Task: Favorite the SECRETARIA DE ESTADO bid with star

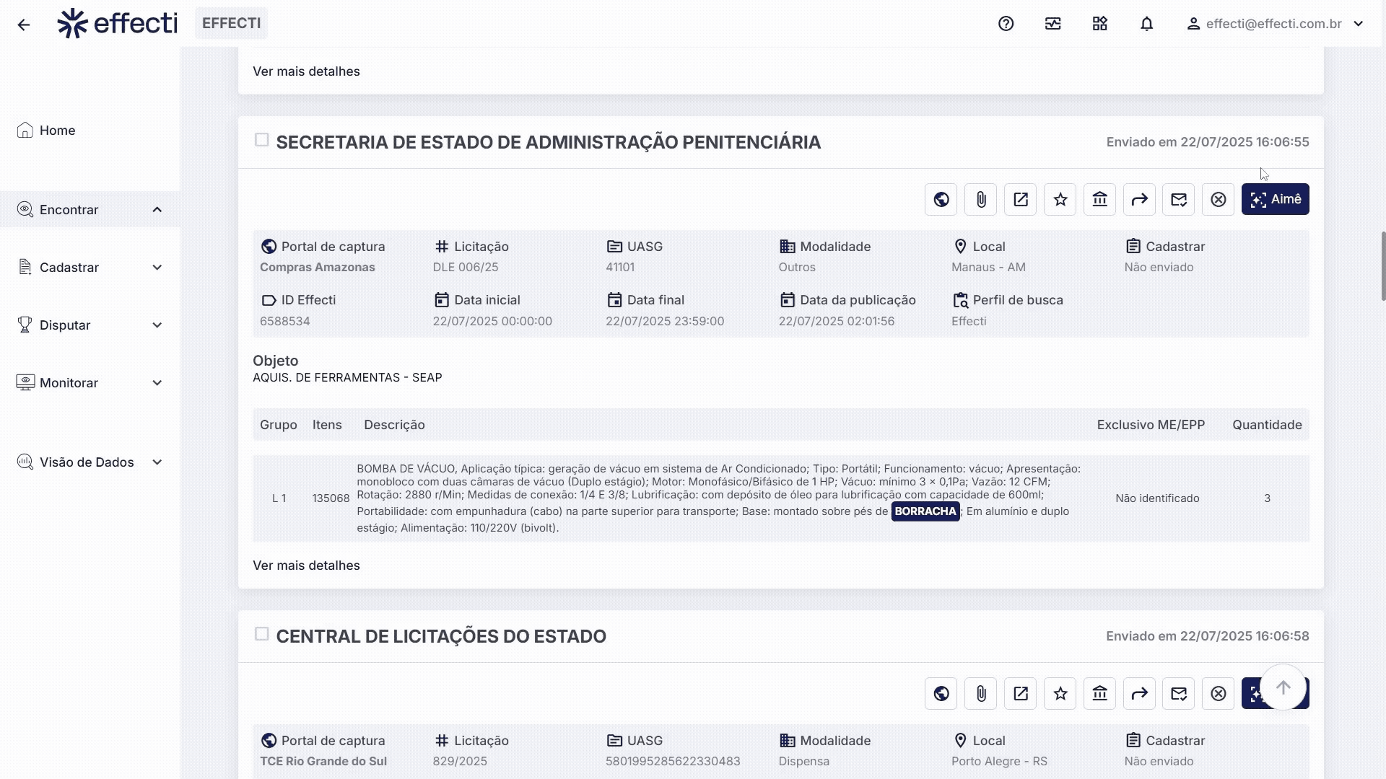Action: pyautogui.click(x=1060, y=200)
